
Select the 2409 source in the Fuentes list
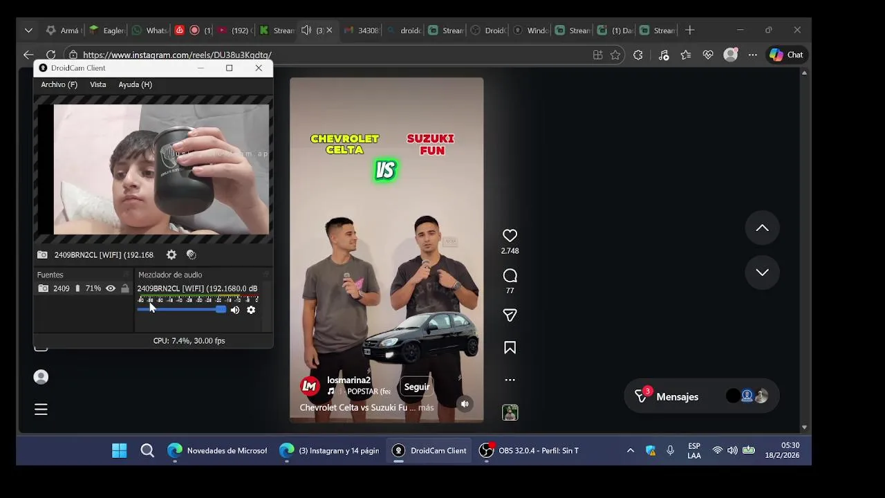83,288
